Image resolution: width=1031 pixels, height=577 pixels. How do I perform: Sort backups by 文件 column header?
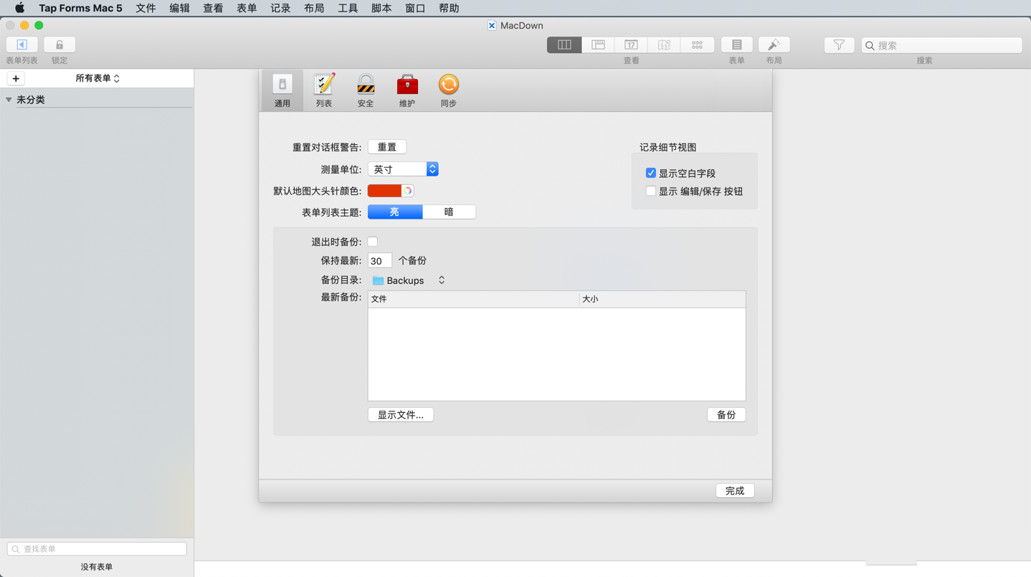click(473, 299)
